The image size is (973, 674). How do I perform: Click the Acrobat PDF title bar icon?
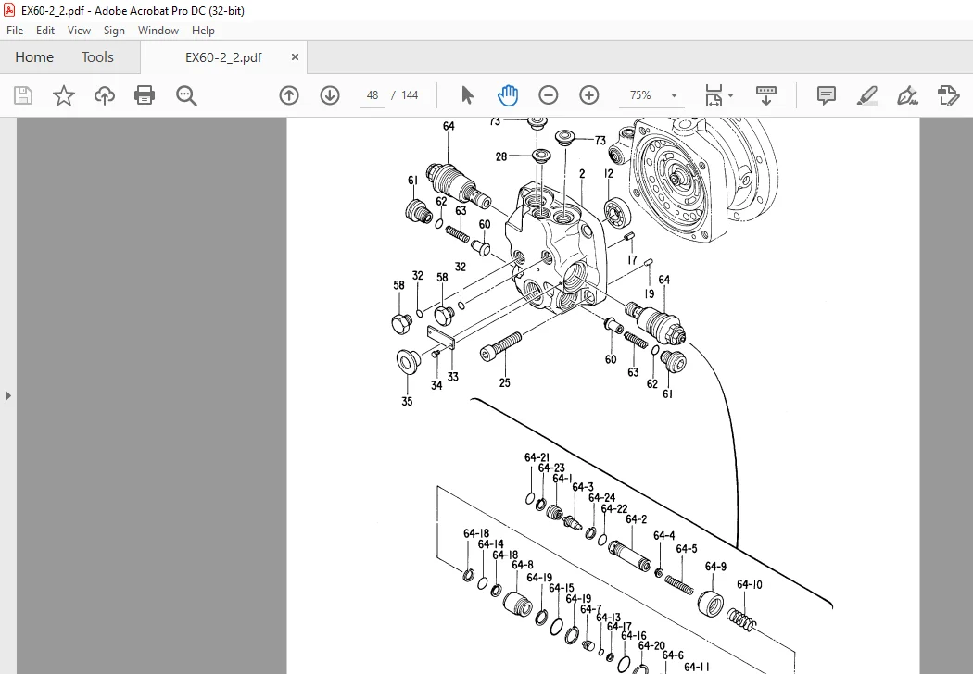click(9, 10)
